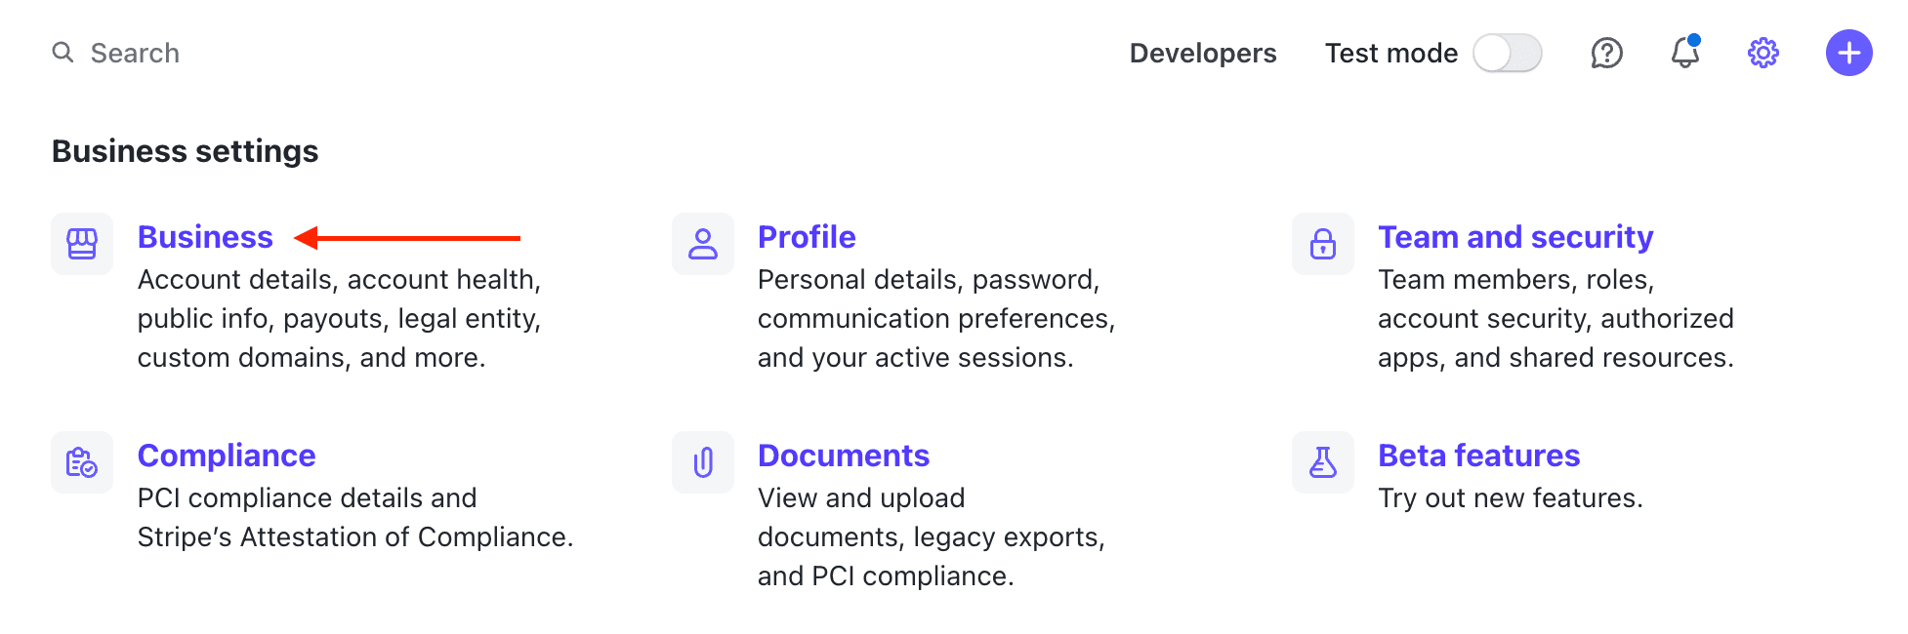Open the Profile settings link
1908x634 pixels.
tap(807, 237)
